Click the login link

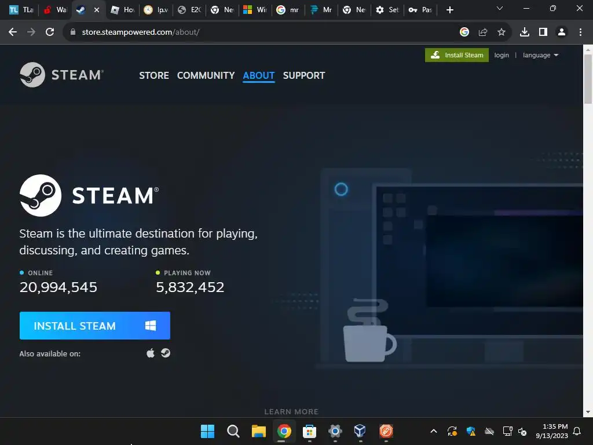coord(502,55)
